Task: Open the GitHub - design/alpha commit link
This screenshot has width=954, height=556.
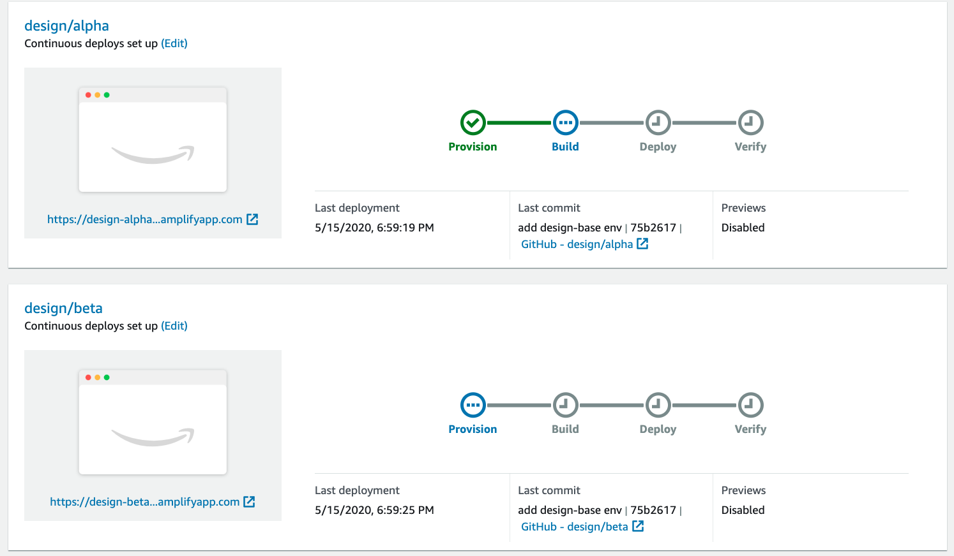Action: pos(577,244)
